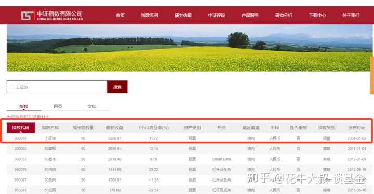The height and width of the screenshot is (194, 374).
Task: Open 债券估值 navigation menu
Action: (183, 15)
